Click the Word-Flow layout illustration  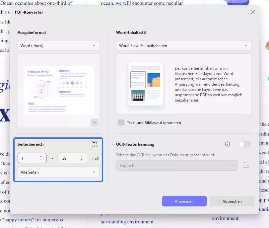pos(145,84)
